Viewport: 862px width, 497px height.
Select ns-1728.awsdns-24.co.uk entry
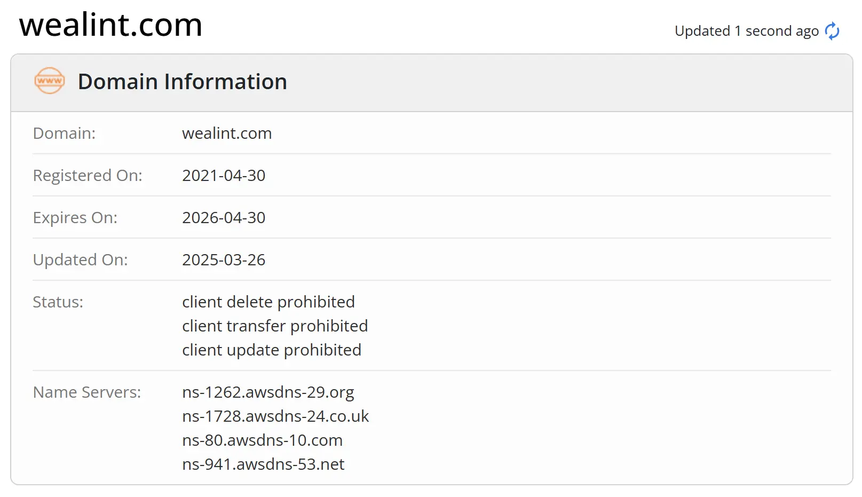click(275, 416)
